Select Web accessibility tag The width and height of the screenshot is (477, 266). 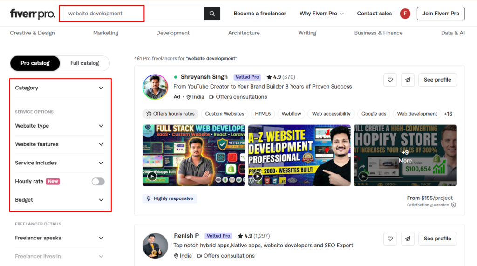click(331, 114)
